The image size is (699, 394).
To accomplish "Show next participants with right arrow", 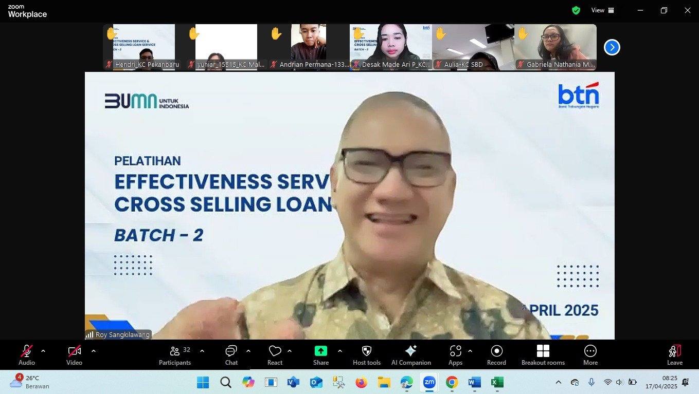I will 612,47.
